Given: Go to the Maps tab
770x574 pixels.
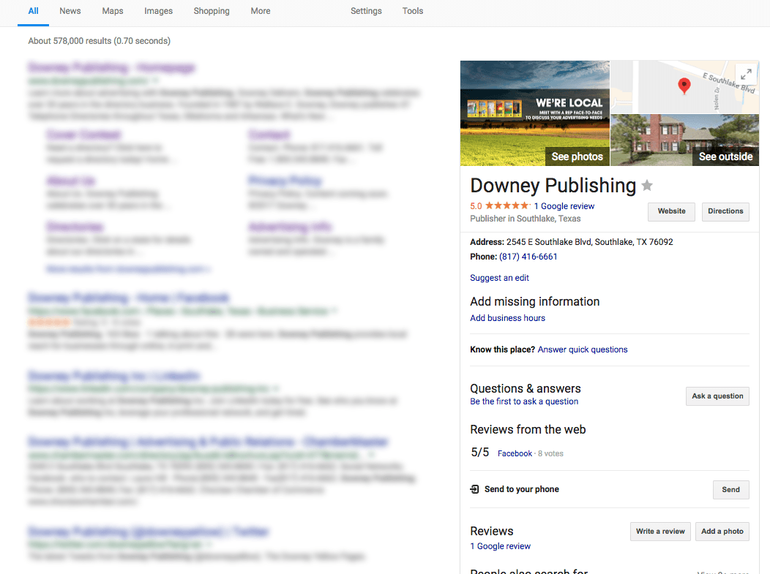Looking at the screenshot, I should (x=113, y=11).
